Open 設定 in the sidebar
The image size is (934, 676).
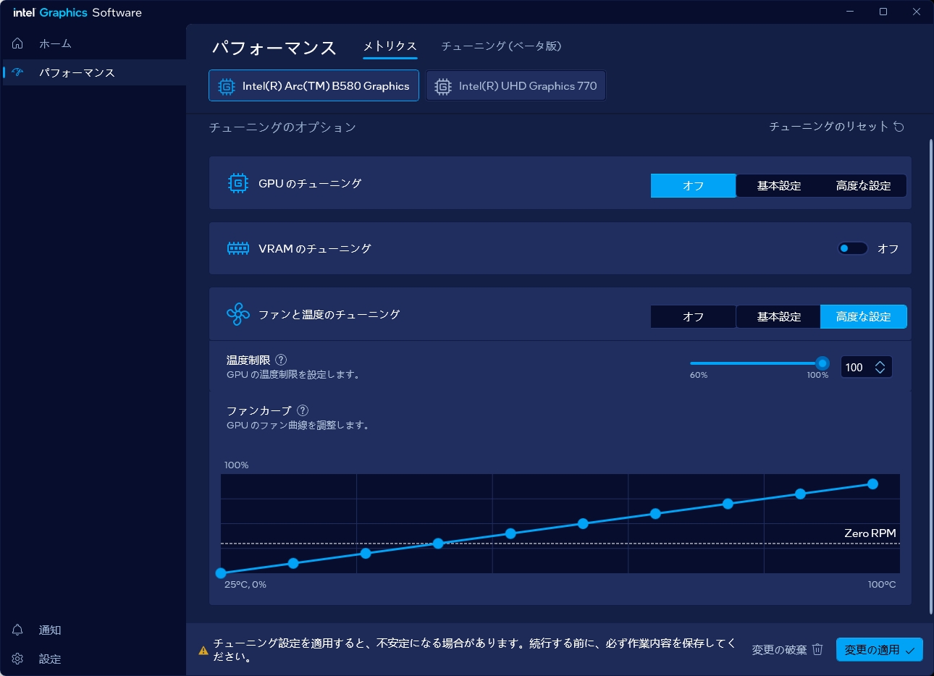[x=93, y=659]
